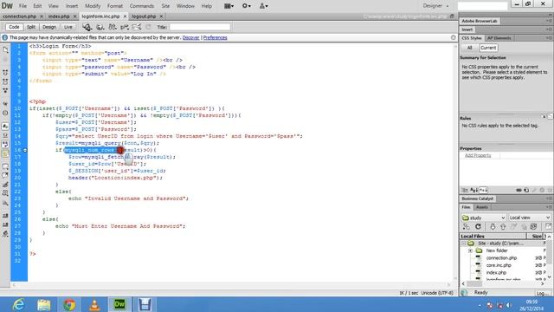Image resolution: width=554 pixels, height=312 pixels.
Task: Click the Remove Comment coding toolbar icon
Action: click(x=5, y=175)
